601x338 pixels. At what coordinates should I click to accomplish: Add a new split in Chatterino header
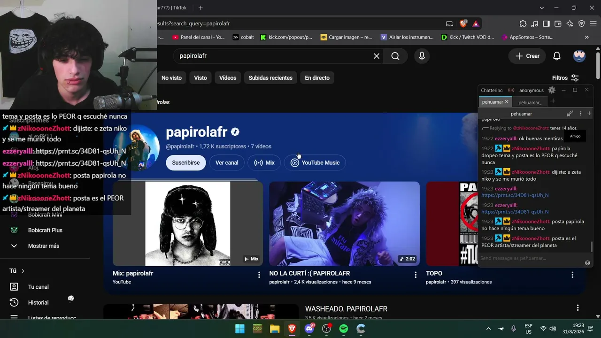point(589,114)
